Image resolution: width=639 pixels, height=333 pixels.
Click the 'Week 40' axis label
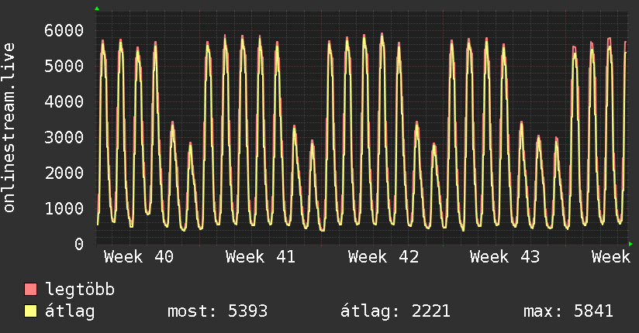(x=139, y=257)
